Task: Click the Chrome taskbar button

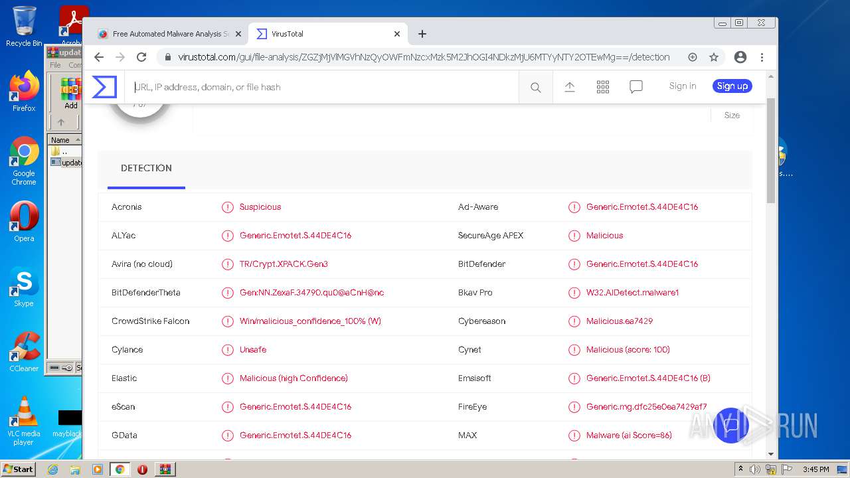Action: (x=120, y=469)
